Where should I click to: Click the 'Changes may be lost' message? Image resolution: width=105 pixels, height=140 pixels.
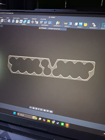pos(54,29)
